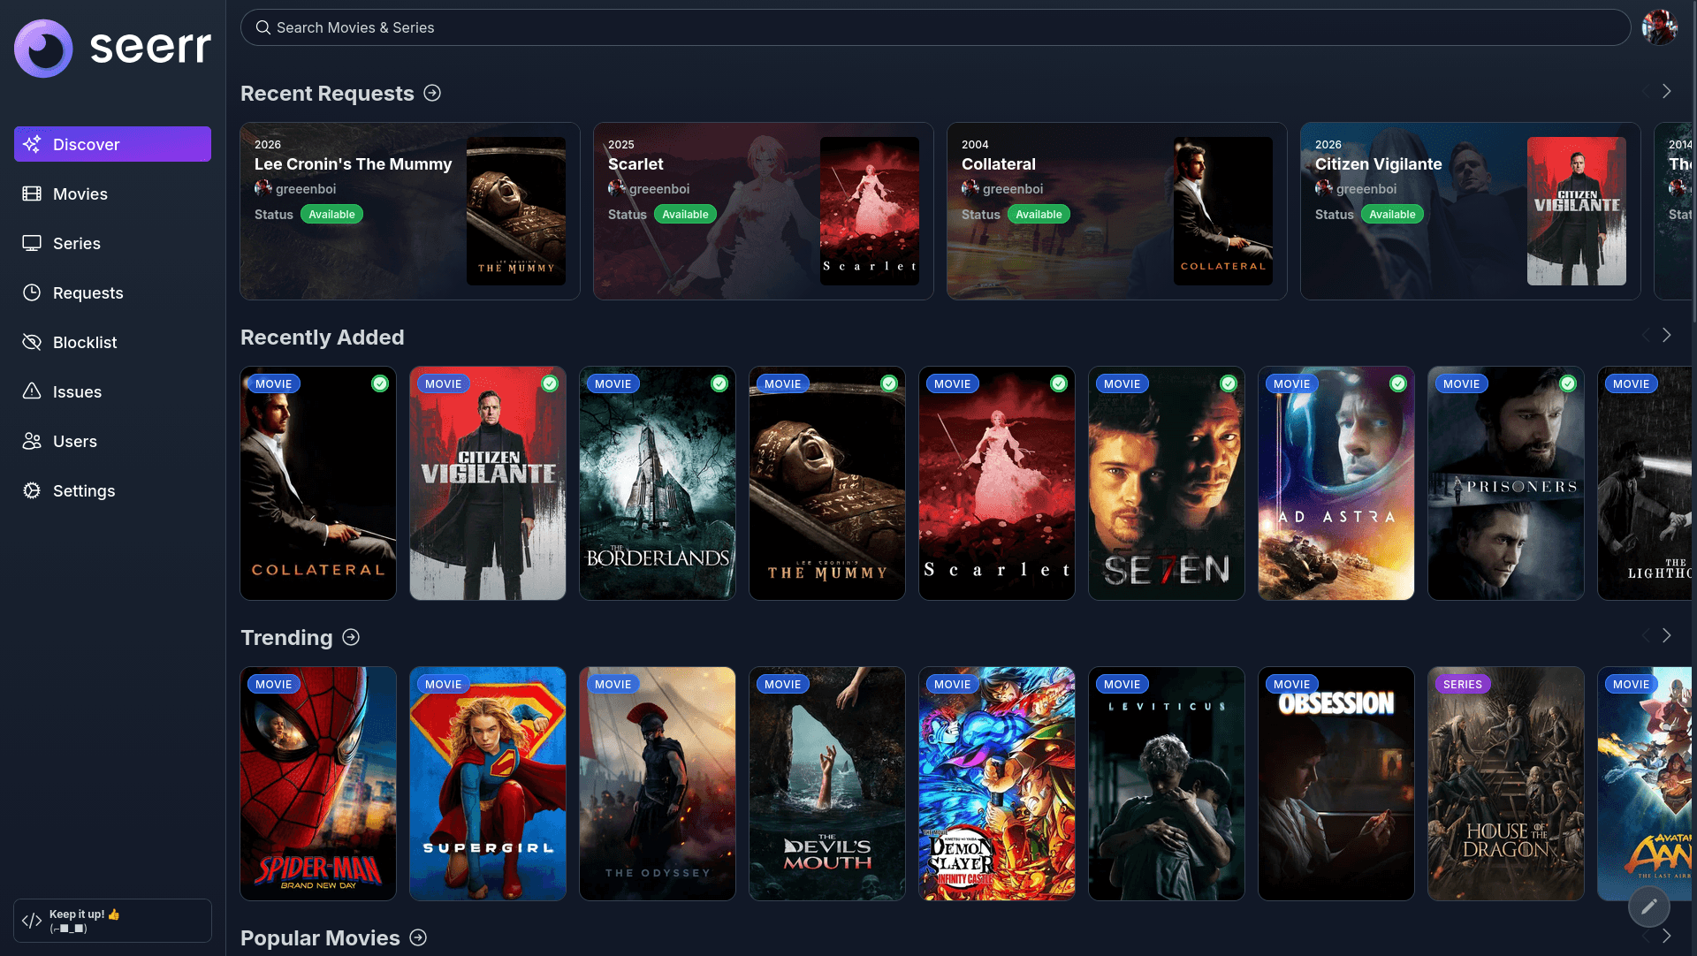Viewport: 1697px width, 956px height.
Task: Click the Seerr logo icon
Action: [x=43, y=48]
